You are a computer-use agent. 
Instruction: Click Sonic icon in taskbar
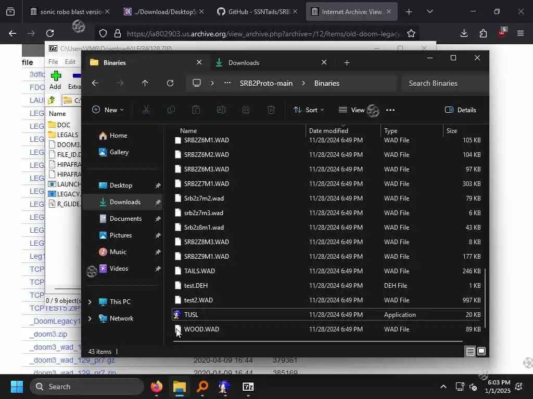coord(225,387)
